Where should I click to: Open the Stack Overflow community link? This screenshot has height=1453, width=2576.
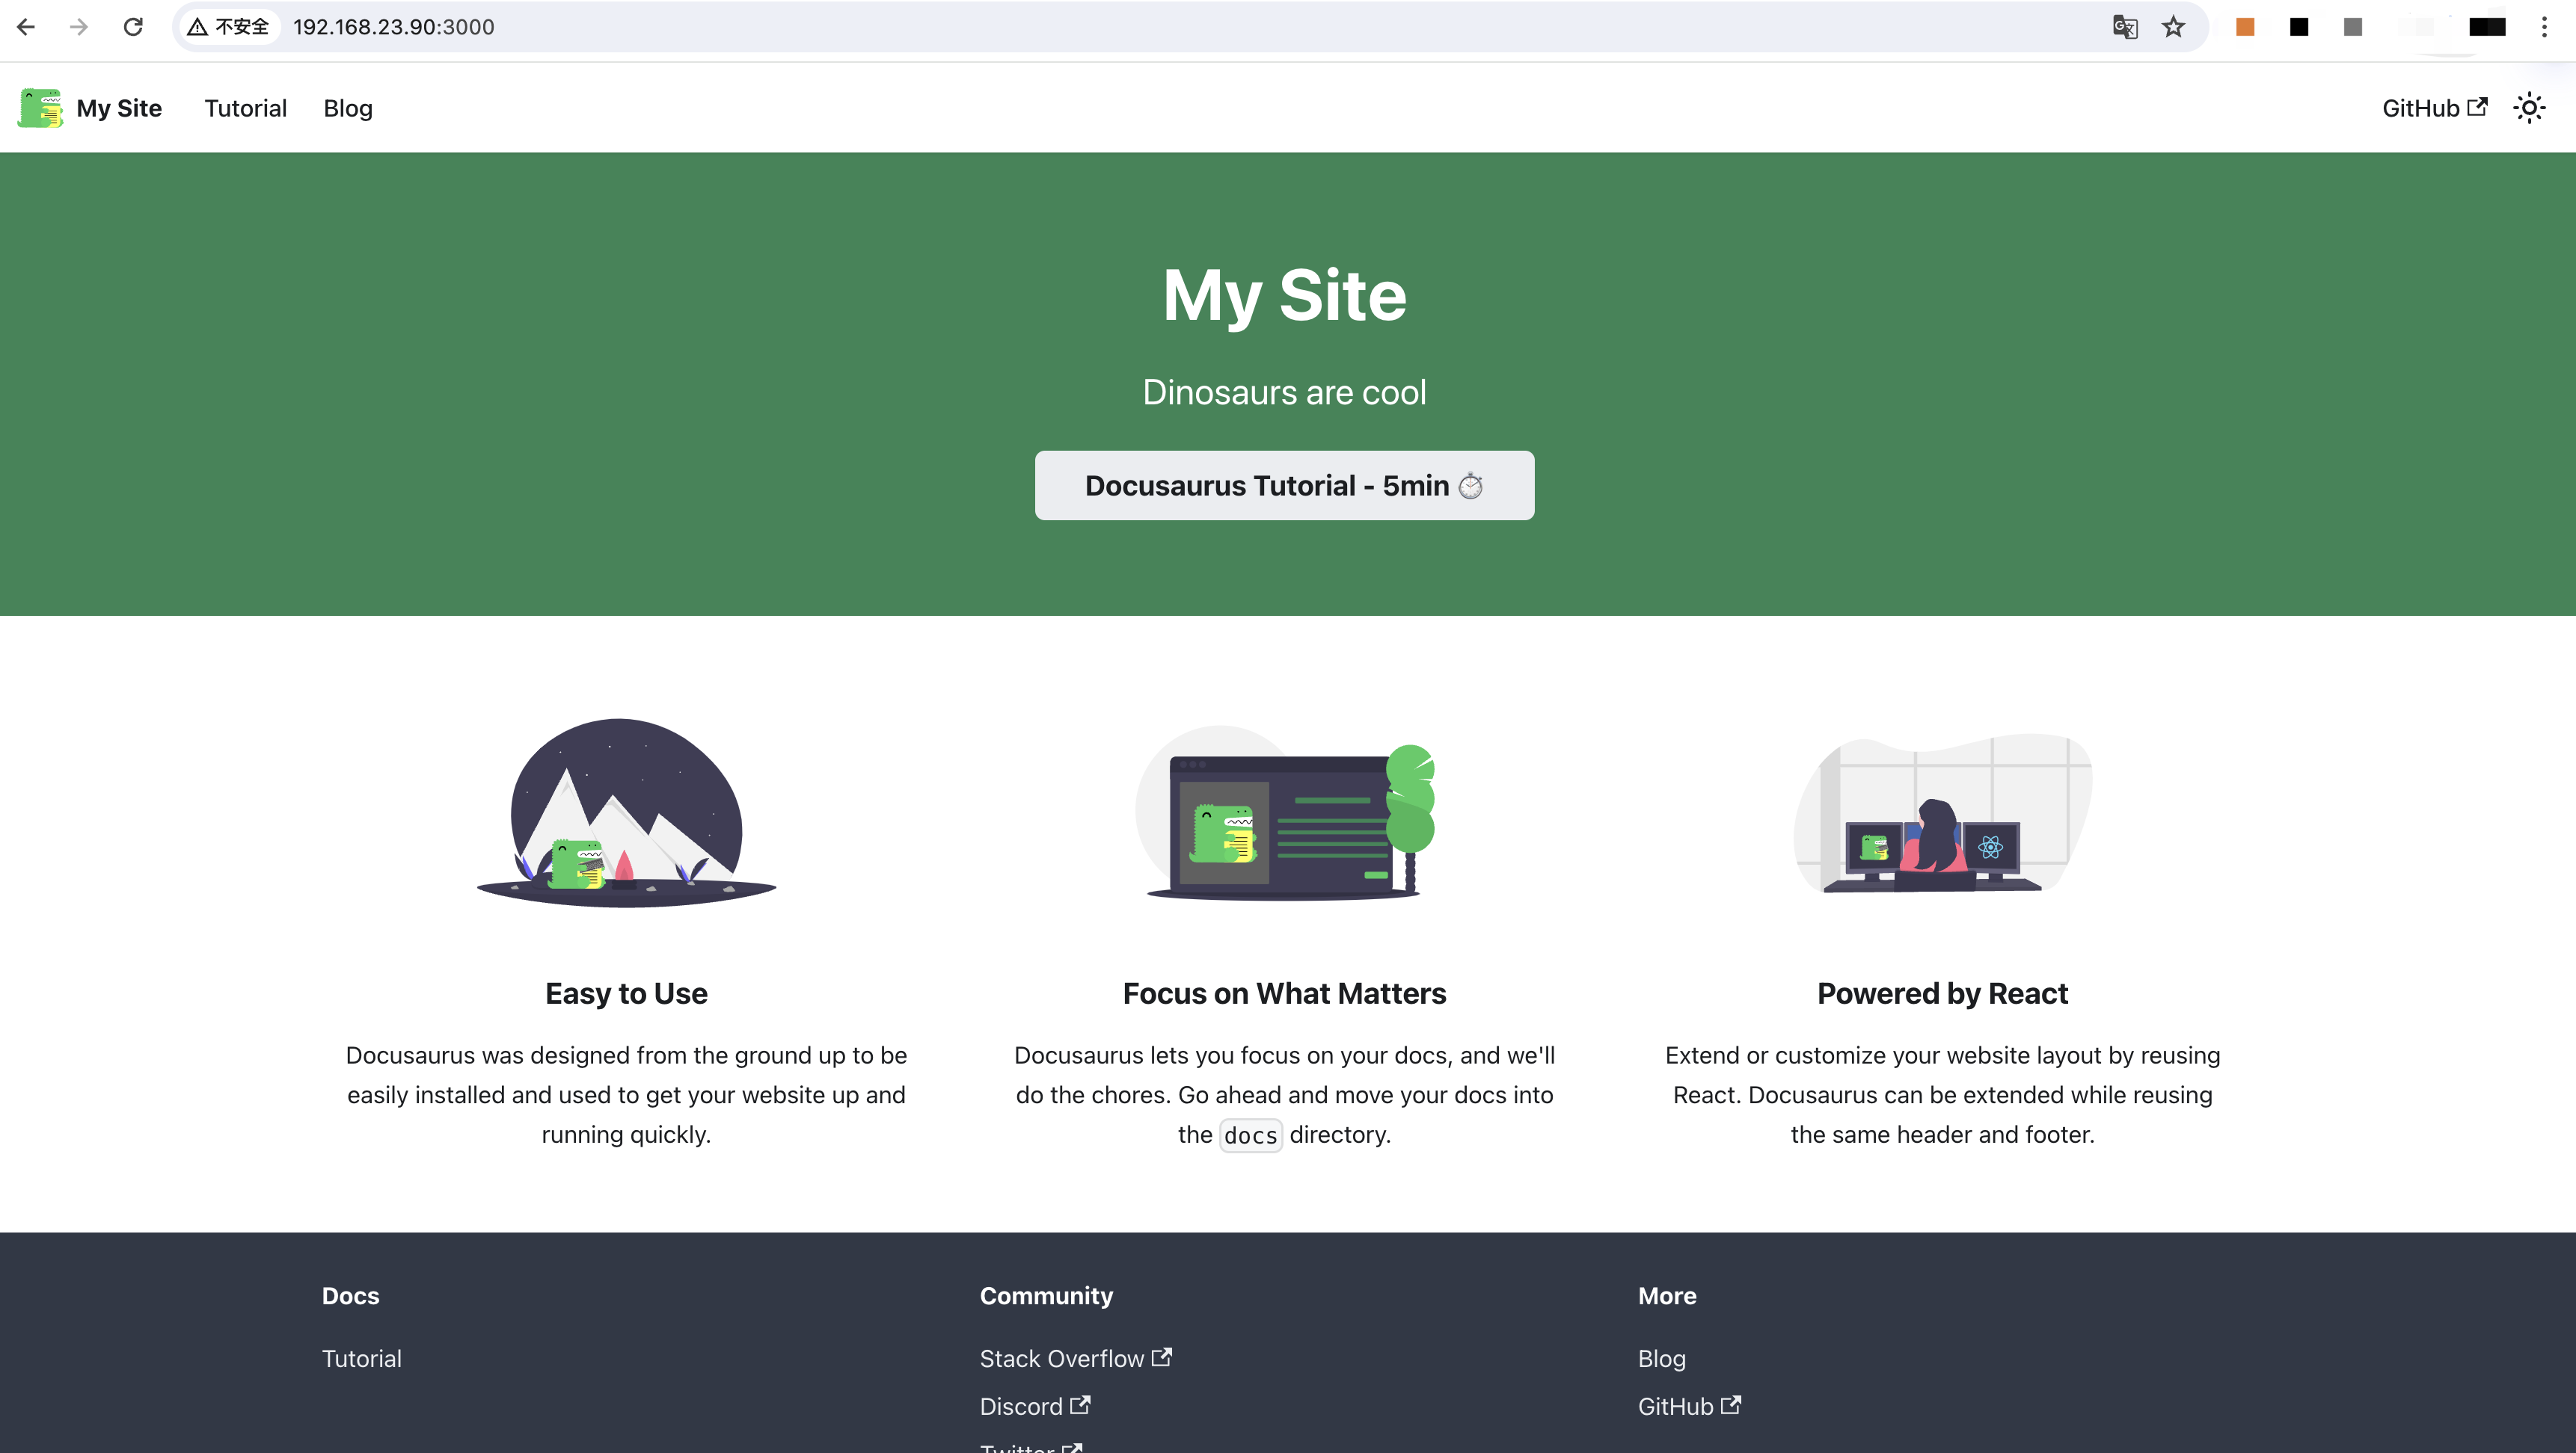[1061, 1358]
